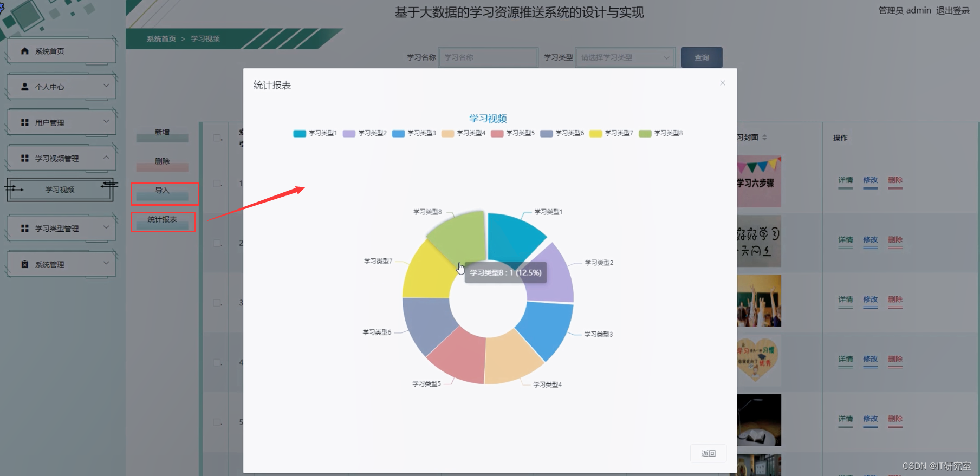This screenshot has width=980, height=476.
Task: Click the 学习六步骤 cover thumbnail
Action: click(759, 181)
